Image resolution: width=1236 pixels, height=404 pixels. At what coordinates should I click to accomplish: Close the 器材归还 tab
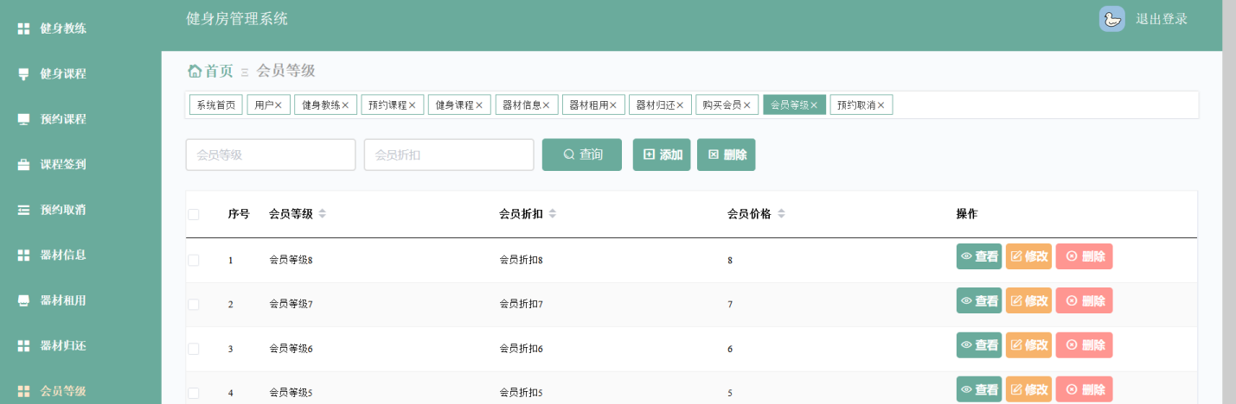680,105
